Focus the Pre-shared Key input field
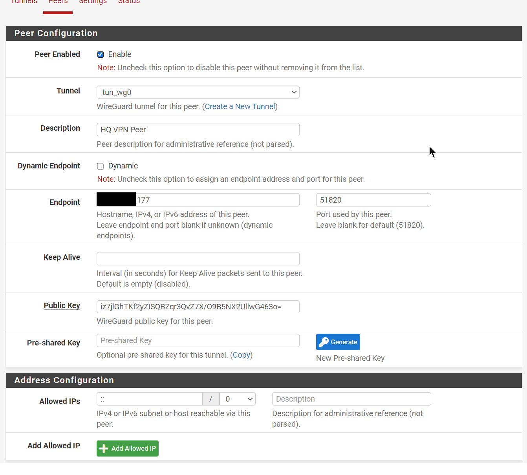 point(198,340)
